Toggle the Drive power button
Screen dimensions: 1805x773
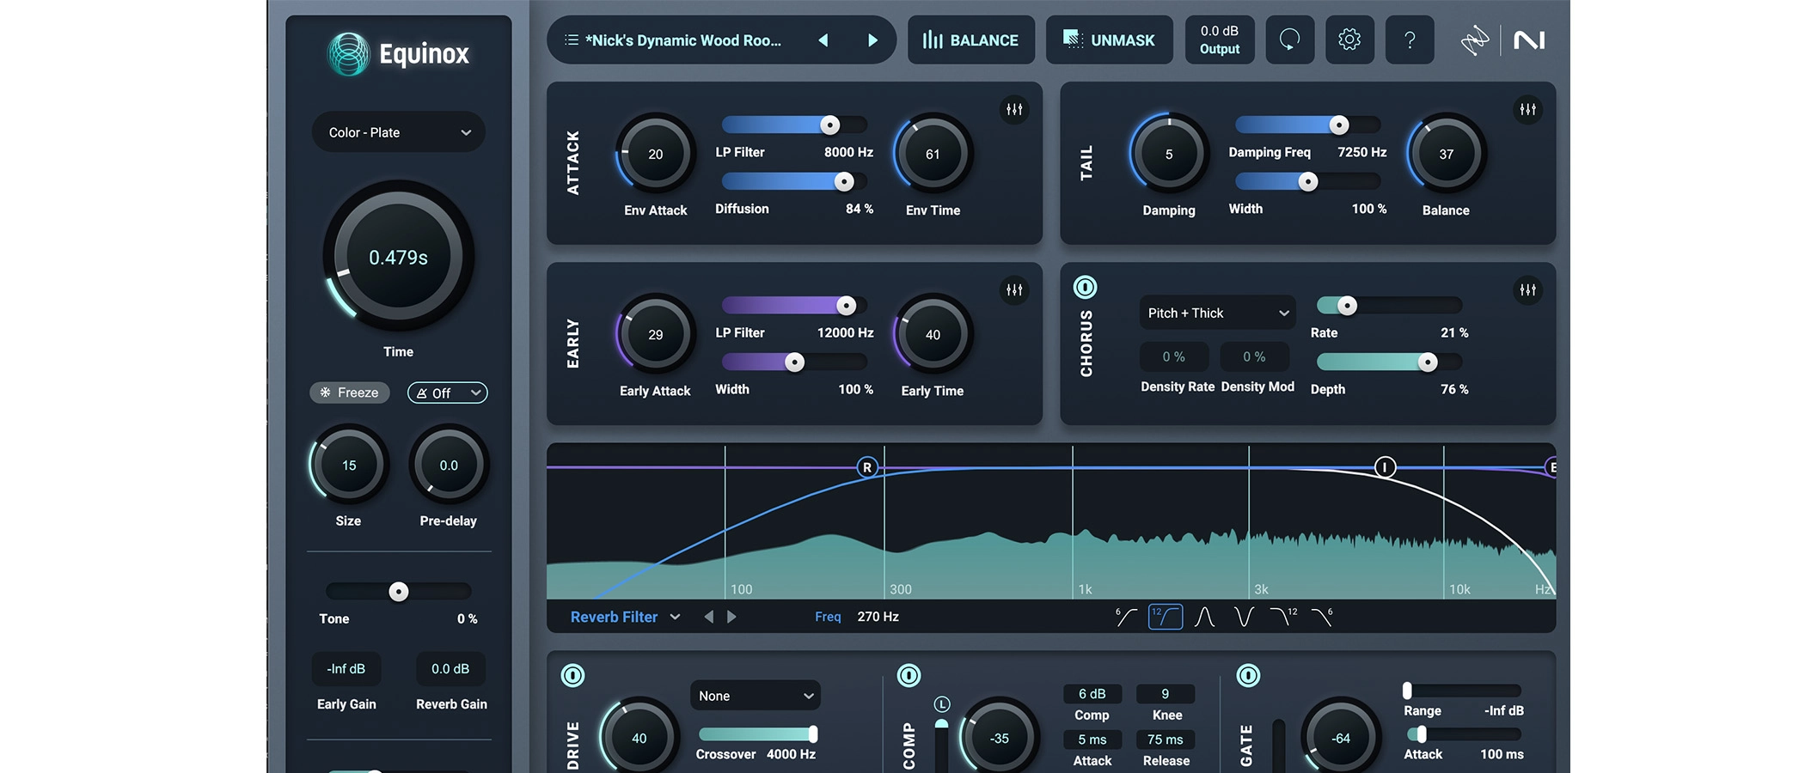572,676
